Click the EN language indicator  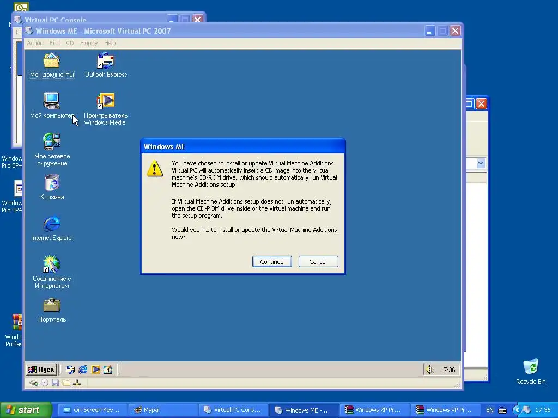click(490, 410)
